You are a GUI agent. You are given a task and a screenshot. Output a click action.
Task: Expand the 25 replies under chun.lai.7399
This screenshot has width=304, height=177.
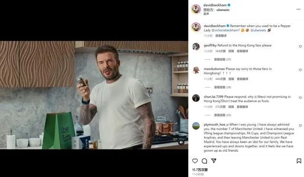222,115
